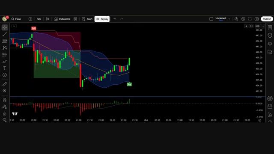Open chart settings hexagon gear icon
Screen dimensions: 274x154
[x=243, y=19]
